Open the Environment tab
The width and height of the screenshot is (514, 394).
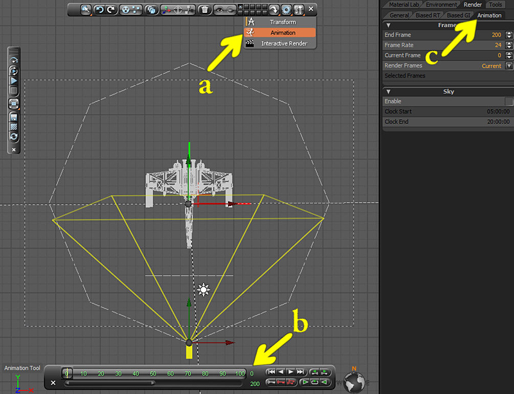[441, 4]
